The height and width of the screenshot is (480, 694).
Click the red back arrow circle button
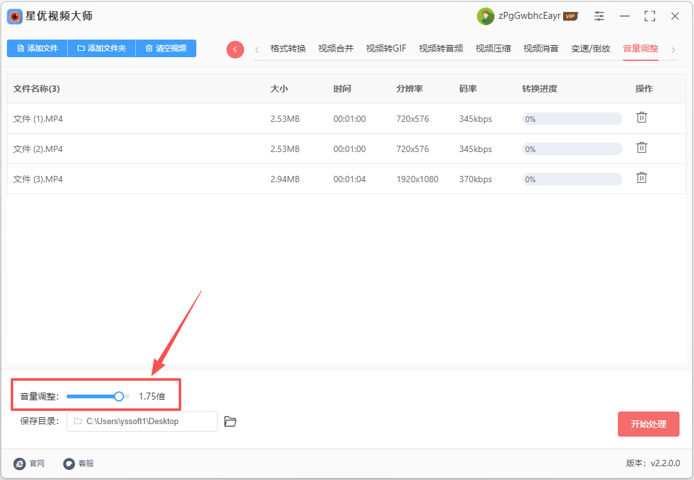[x=235, y=50]
